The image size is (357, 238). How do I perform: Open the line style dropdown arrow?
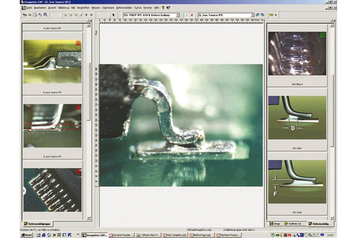pos(276,15)
